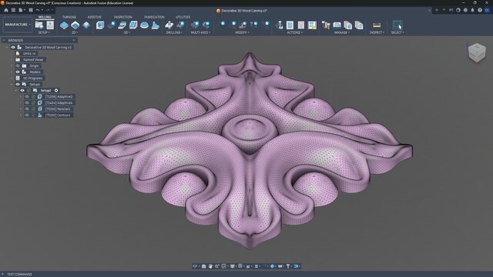Open the Setup Sheet icon in Actions
Screen dimensions: 493x277
point(312,25)
